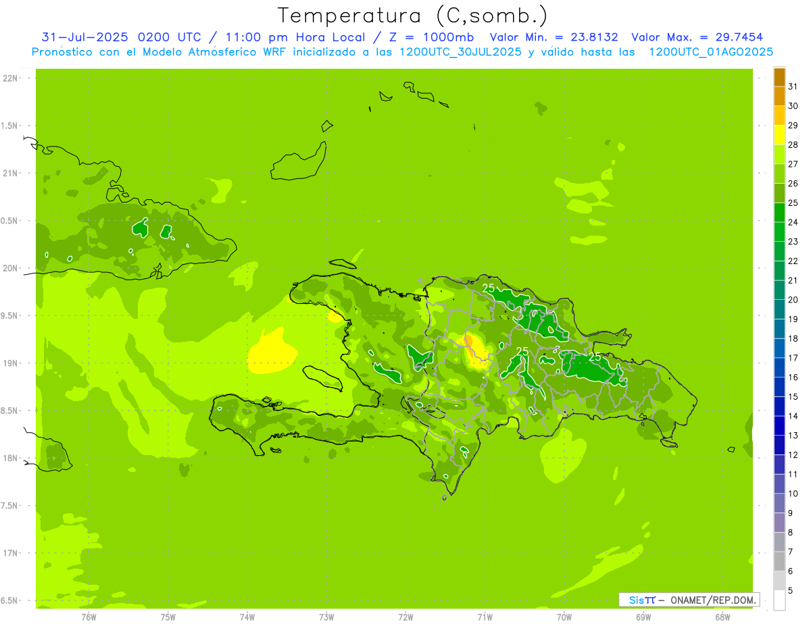Click the '28' value on color scale
The image size is (811, 626).
click(793, 145)
